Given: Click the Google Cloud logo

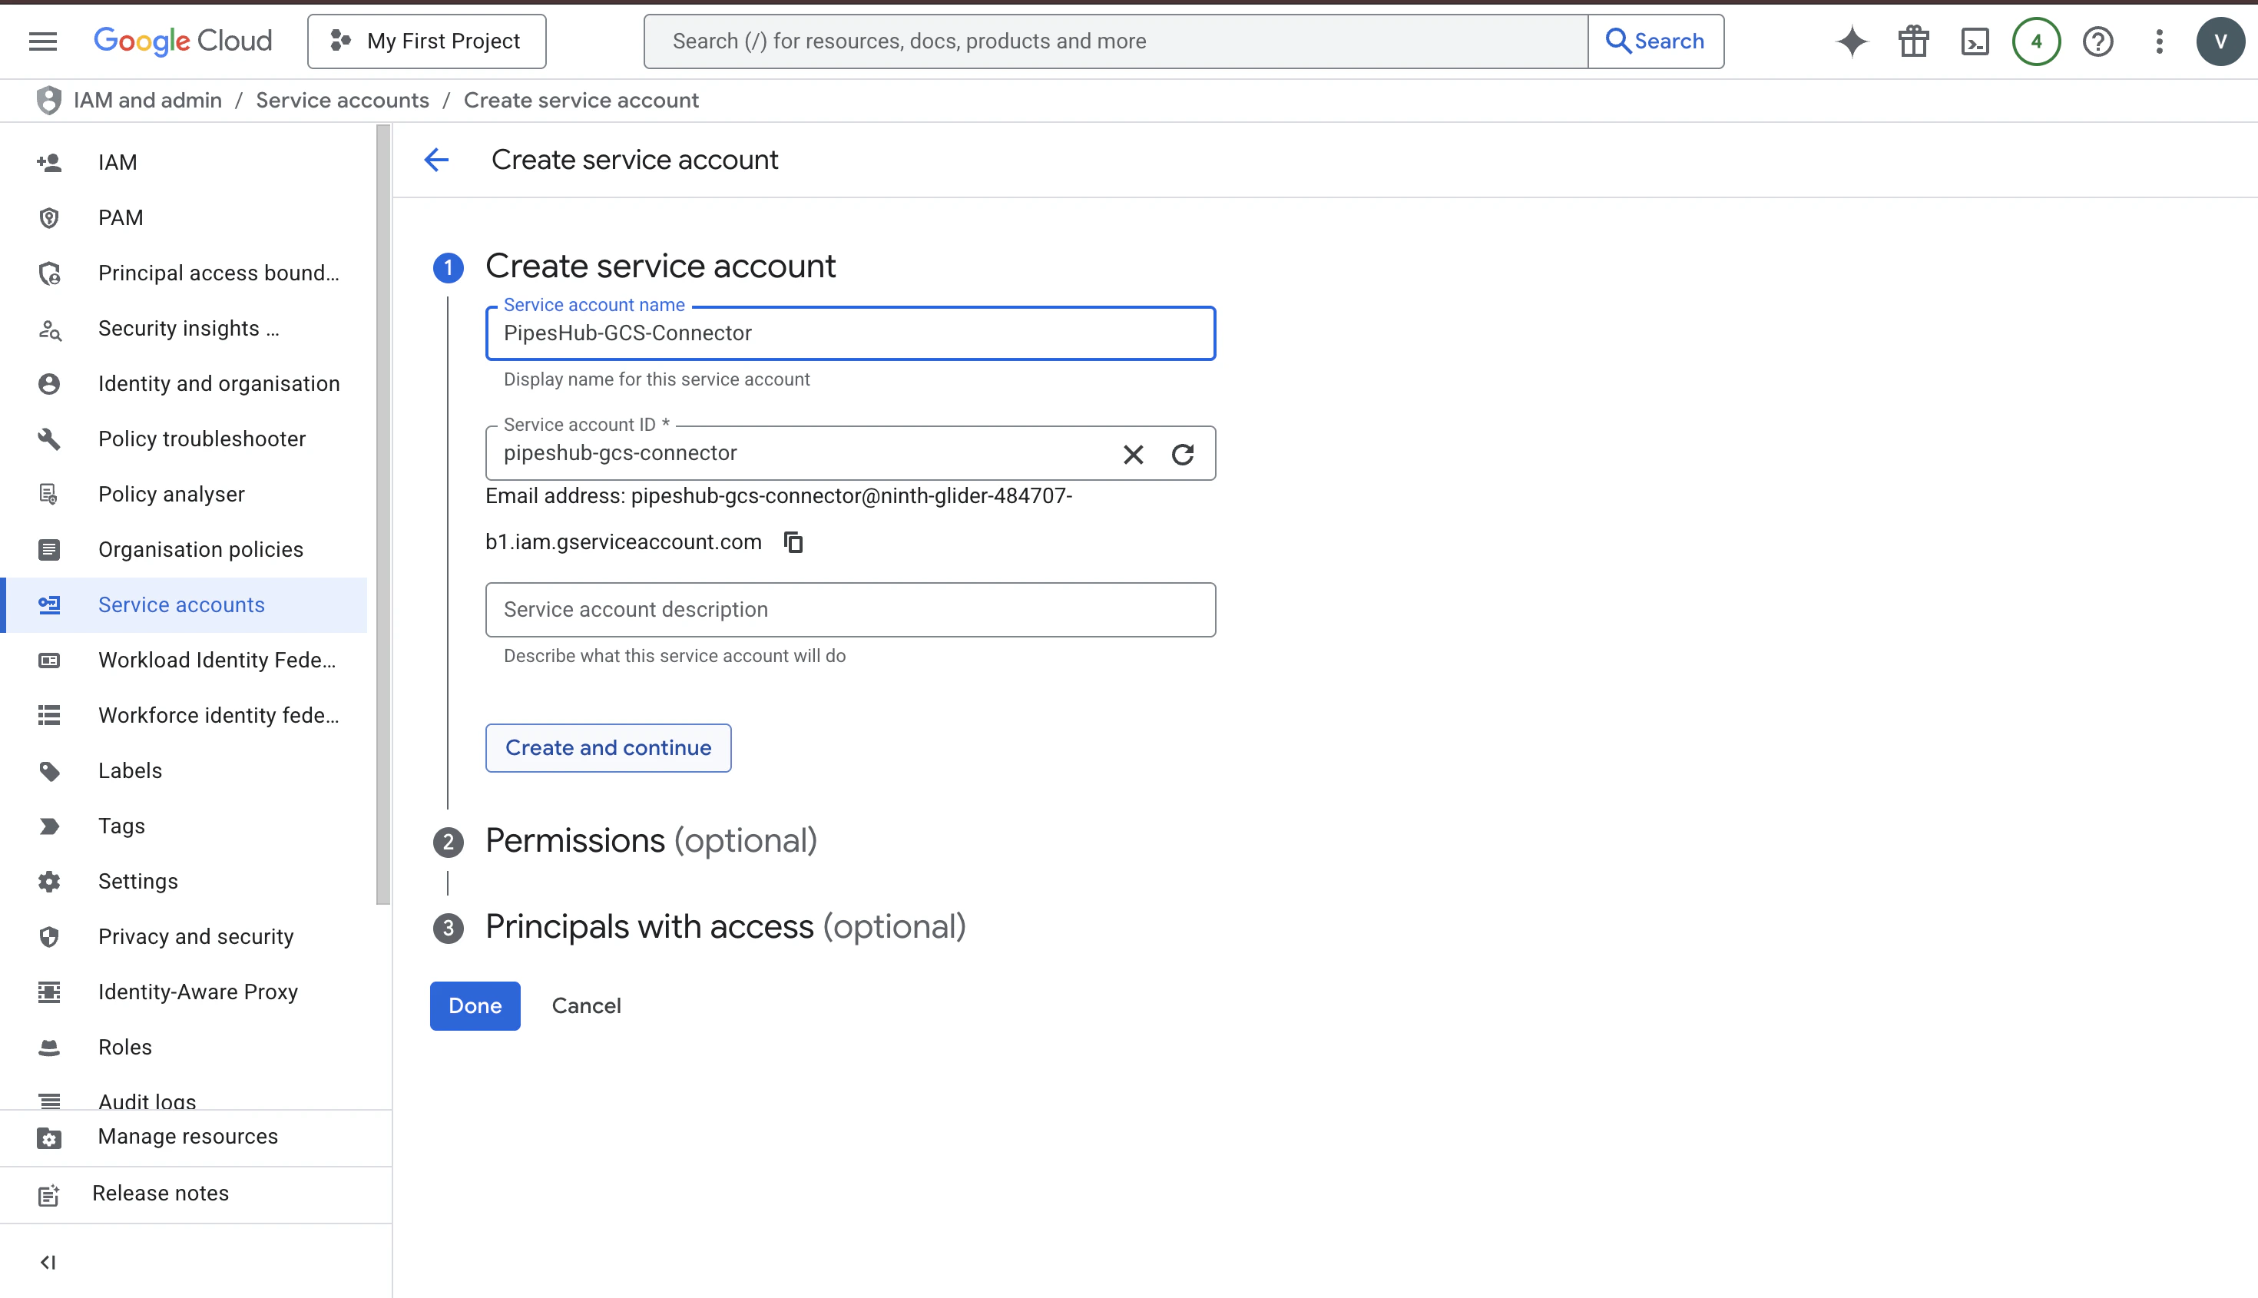Looking at the screenshot, I should click(183, 41).
